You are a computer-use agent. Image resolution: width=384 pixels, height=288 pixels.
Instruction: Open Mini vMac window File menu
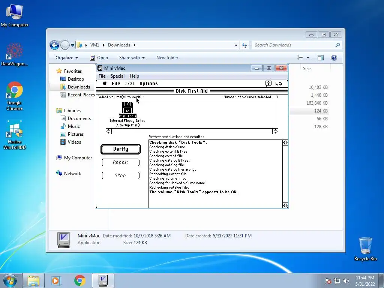coord(102,76)
